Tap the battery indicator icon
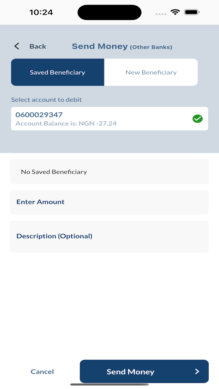Screen dimensions: 219x389 click(191, 12)
